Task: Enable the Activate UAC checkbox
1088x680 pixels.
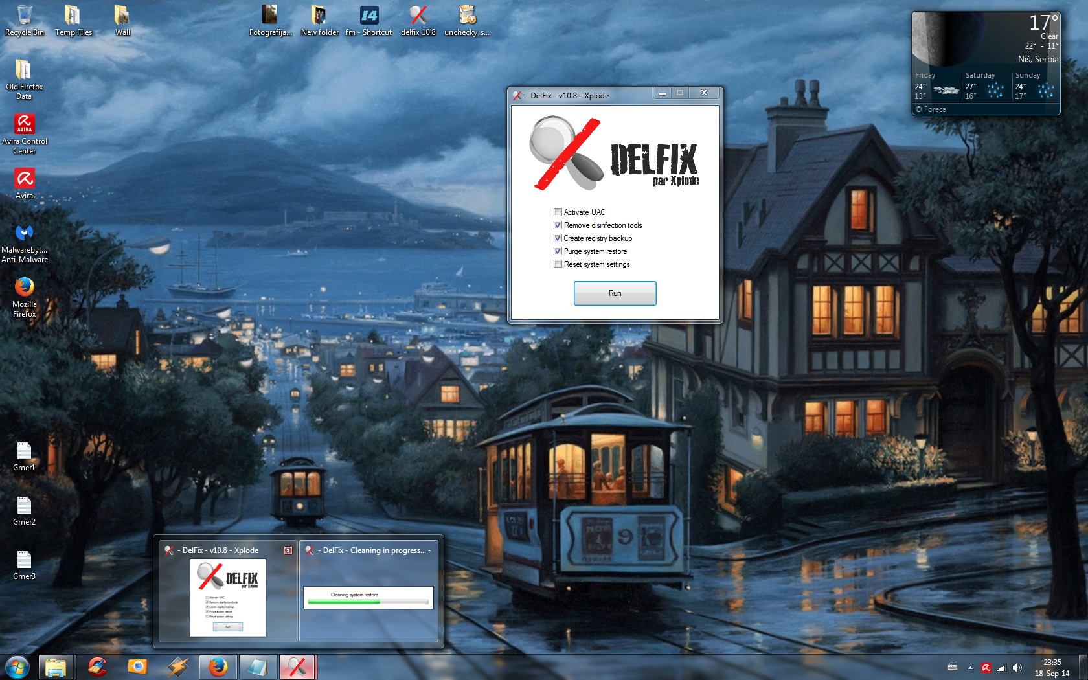Action: click(x=558, y=212)
